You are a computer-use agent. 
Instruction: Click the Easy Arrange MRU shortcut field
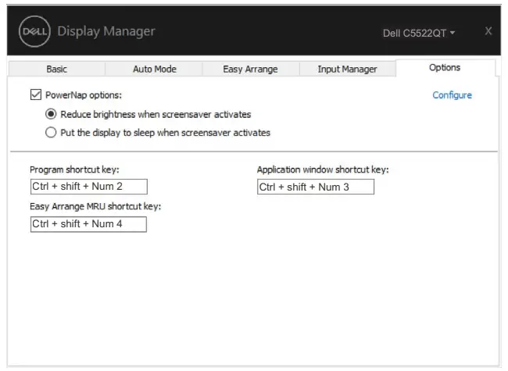click(x=88, y=224)
